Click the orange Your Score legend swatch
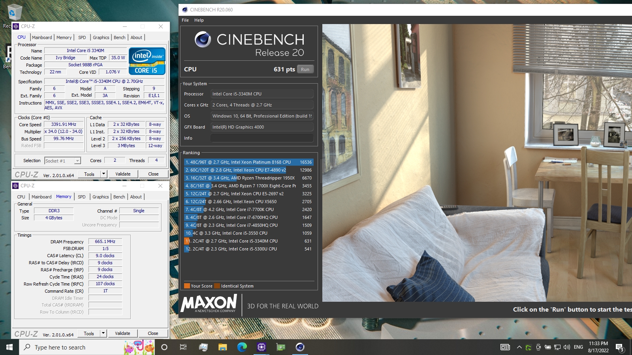 tap(187, 286)
